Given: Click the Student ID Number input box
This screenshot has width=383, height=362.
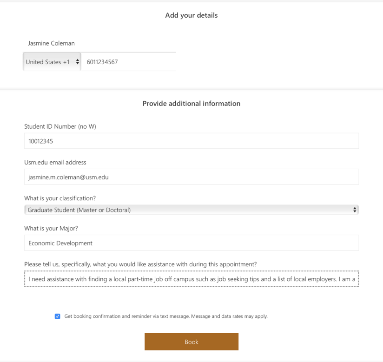Looking at the screenshot, I should click(x=191, y=141).
